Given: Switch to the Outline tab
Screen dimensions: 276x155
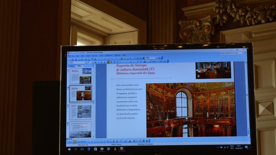Looking at the screenshot, I should [71, 66].
